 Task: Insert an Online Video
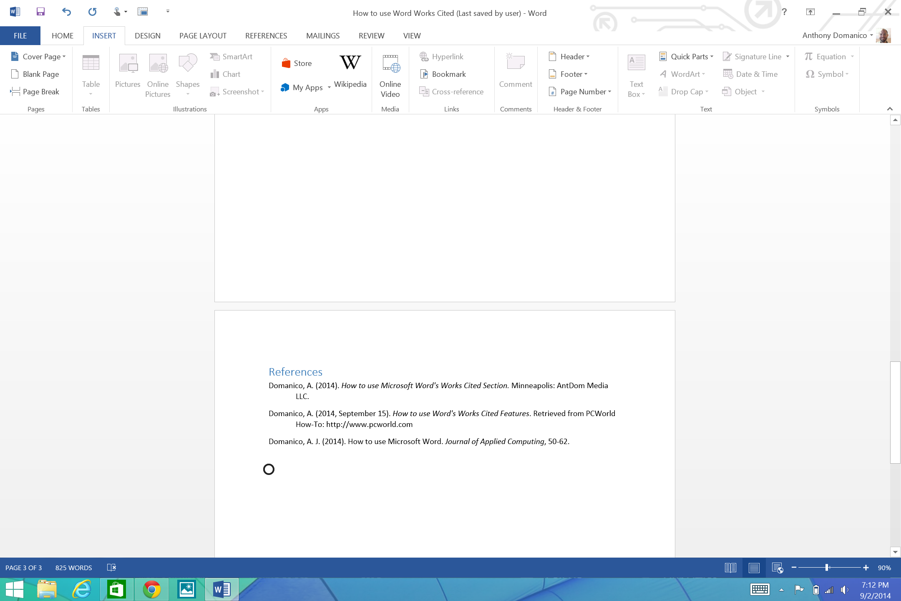click(x=390, y=74)
